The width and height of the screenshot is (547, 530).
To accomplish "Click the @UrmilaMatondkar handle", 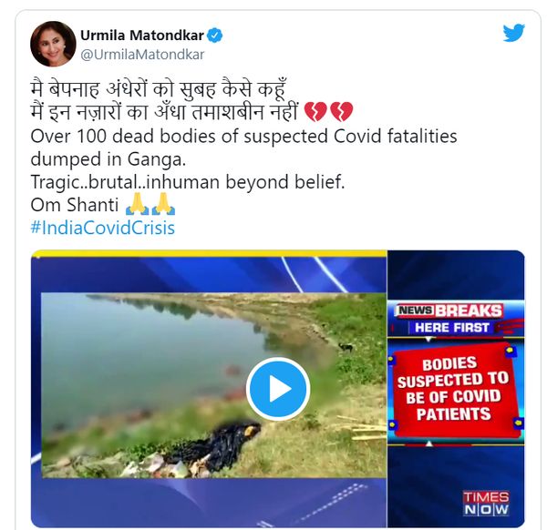I will (142, 55).
